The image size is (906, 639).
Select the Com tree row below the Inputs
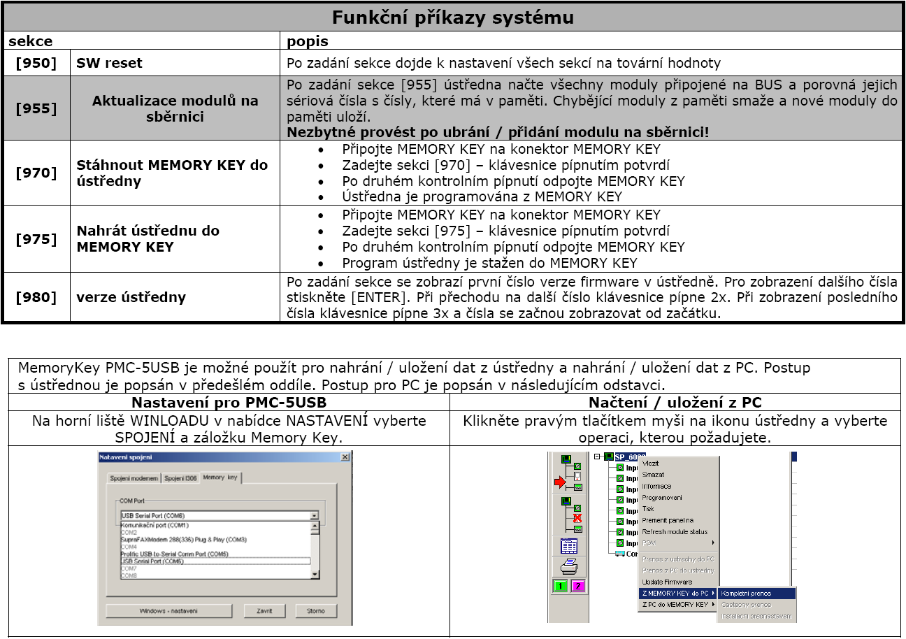626,554
